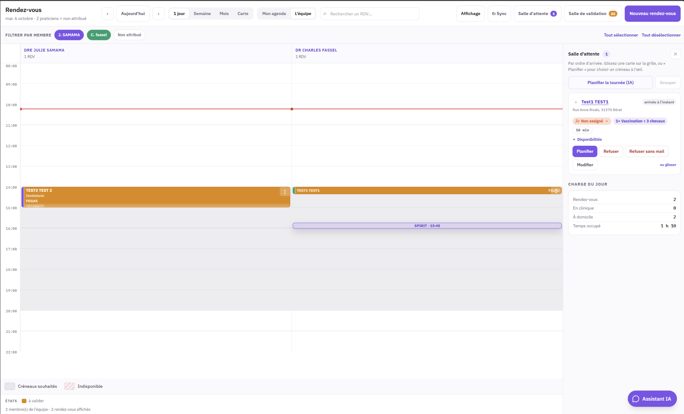
Task: Click Refuser sans mail button
Action: pos(646,151)
